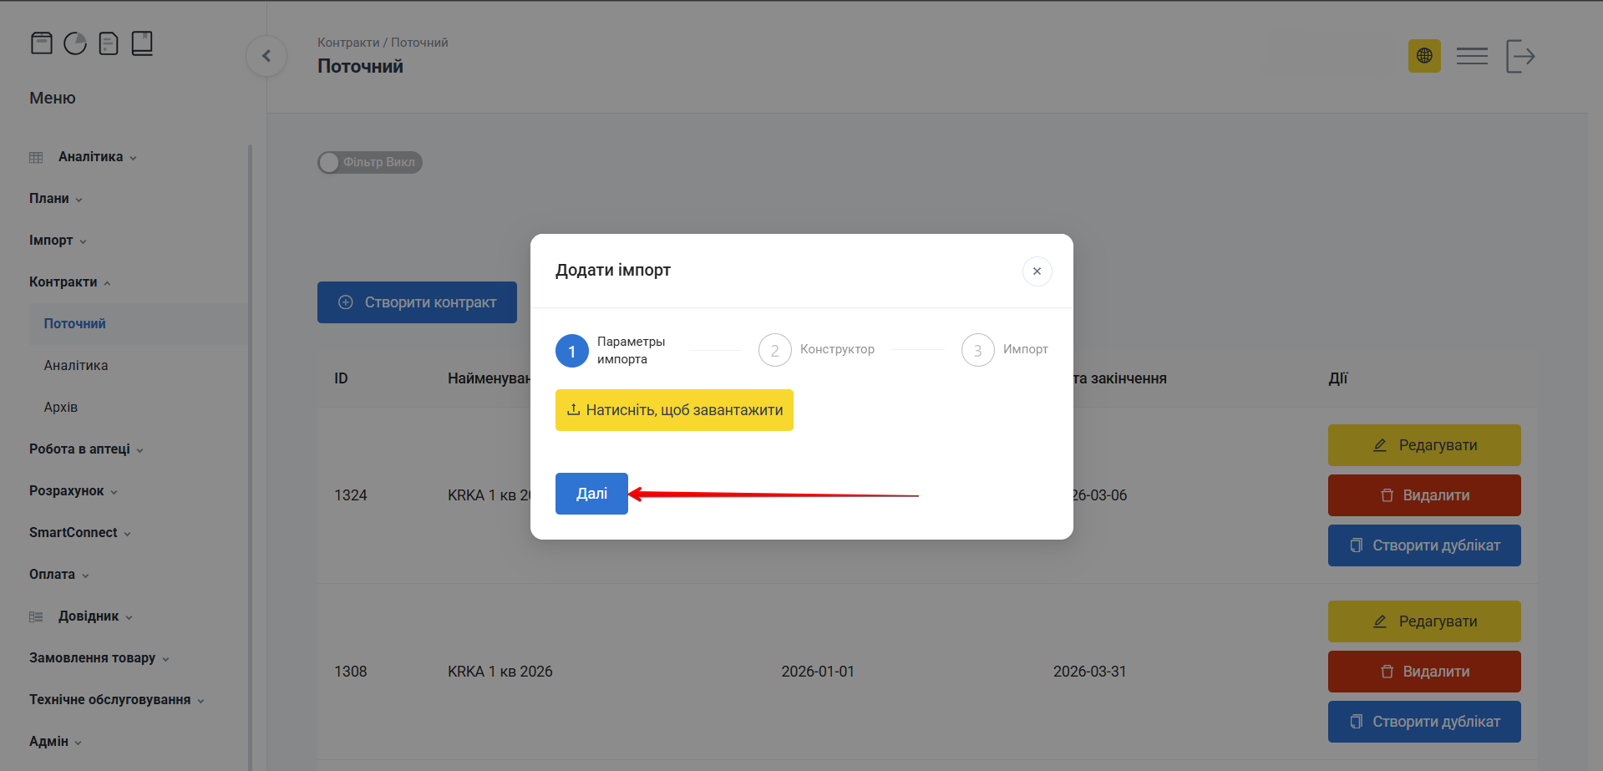Collapse sidebar with the back arrow button

click(266, 56)
